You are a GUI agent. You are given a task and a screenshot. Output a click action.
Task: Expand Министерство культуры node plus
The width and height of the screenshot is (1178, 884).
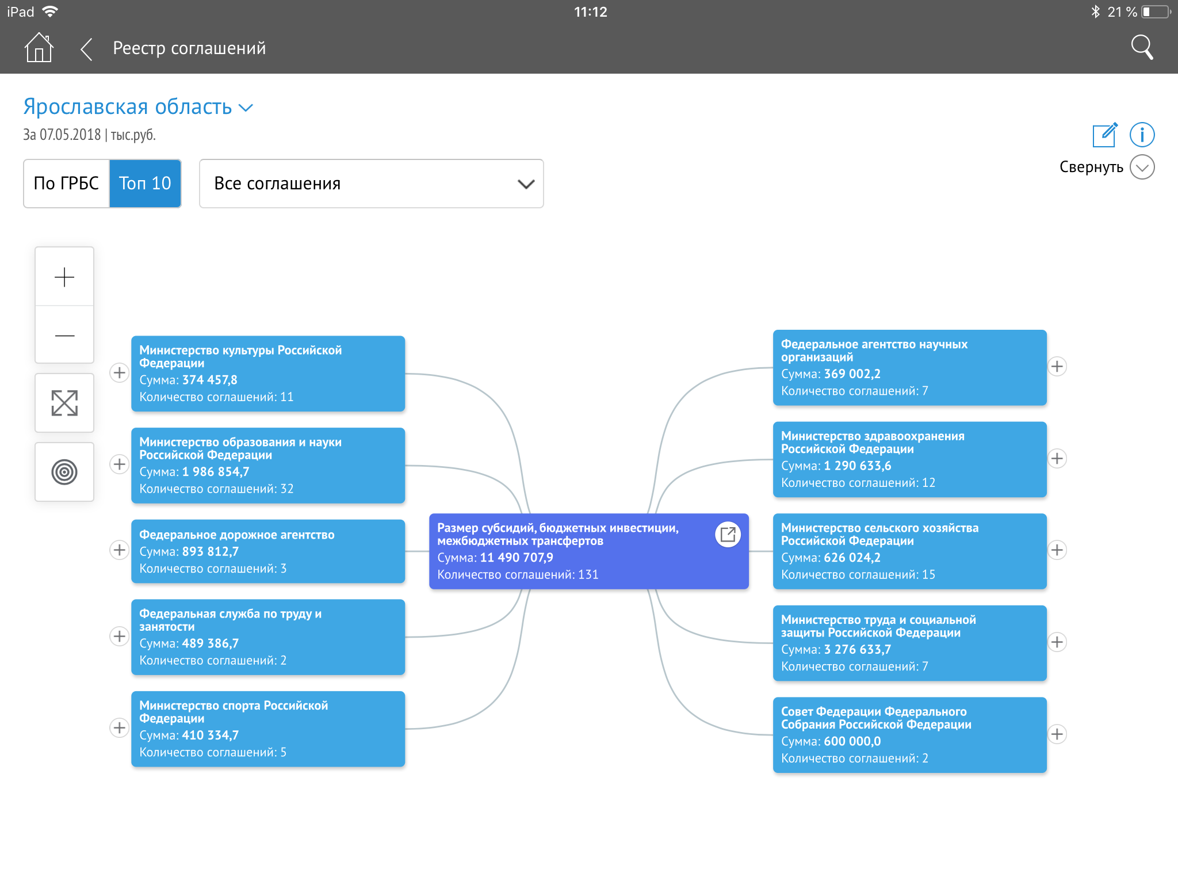pyautogui.click(x=119, y=372)
